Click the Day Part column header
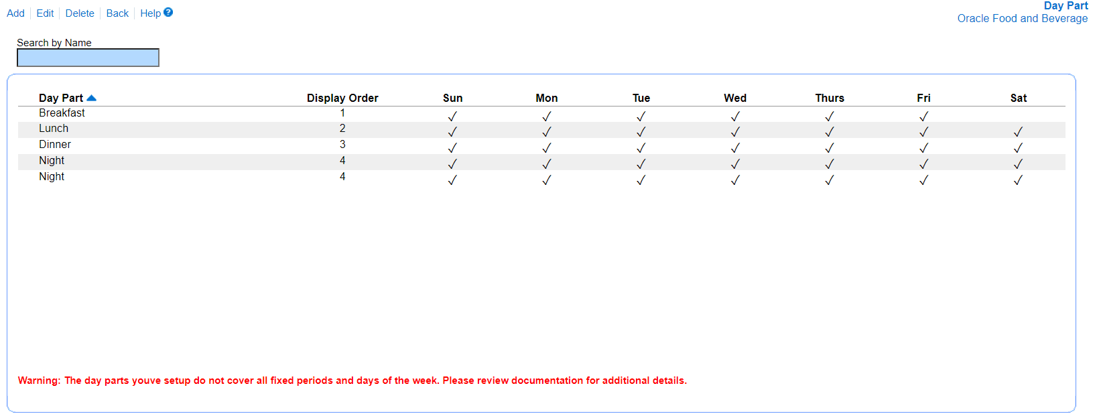Viewport: 1097px width, 418px height. pyautogui.click(x=61, y=98)
